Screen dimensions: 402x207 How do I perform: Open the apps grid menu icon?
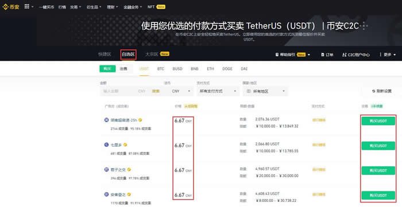[x=27, y=7]
